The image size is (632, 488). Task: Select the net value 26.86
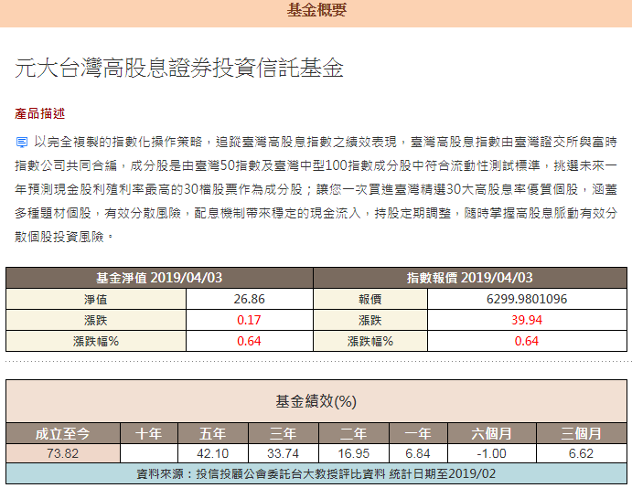[249, 299]
